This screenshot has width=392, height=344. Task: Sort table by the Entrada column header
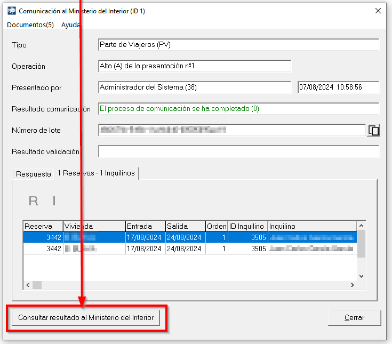(145, 226)
